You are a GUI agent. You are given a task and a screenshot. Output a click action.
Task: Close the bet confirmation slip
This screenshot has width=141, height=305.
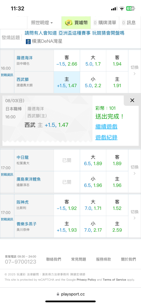click(x=132, y=100)
